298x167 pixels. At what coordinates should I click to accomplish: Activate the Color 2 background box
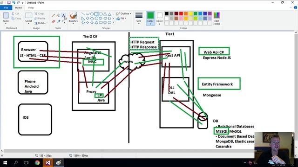click(x=159, y=19)
